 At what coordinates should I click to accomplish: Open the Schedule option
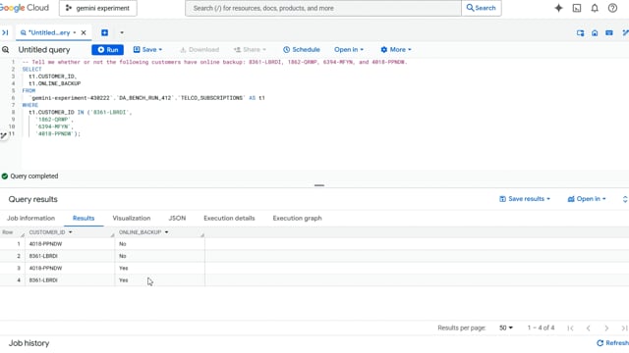click(302, 50)
